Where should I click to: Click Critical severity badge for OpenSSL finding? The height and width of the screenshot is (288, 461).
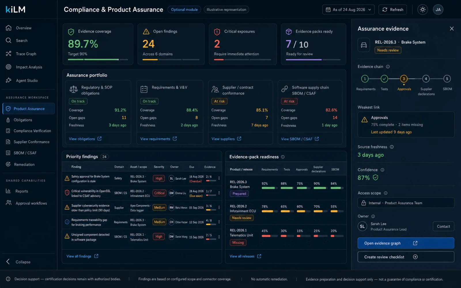click(159, 193)
